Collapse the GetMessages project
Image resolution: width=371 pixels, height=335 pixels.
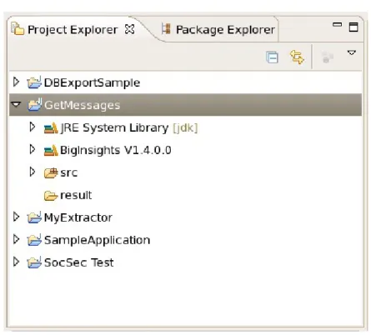tap(16, 104)
